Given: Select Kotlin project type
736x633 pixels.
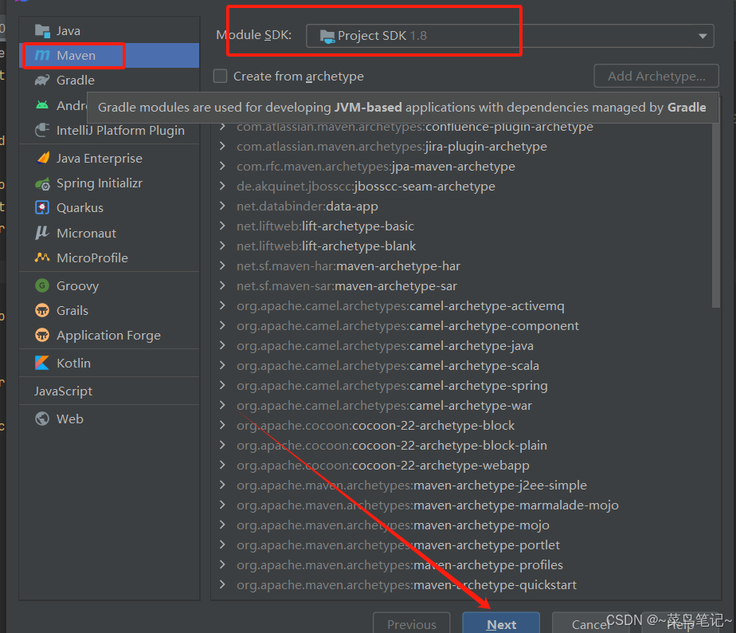Looking at the screenshot, I should (109, 363).
